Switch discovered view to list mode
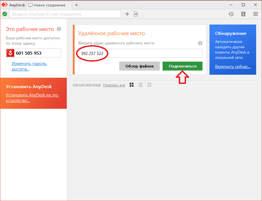 tap(140, 85)
